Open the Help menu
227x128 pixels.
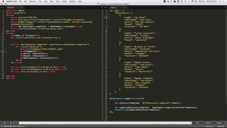[x=79, y=1]
